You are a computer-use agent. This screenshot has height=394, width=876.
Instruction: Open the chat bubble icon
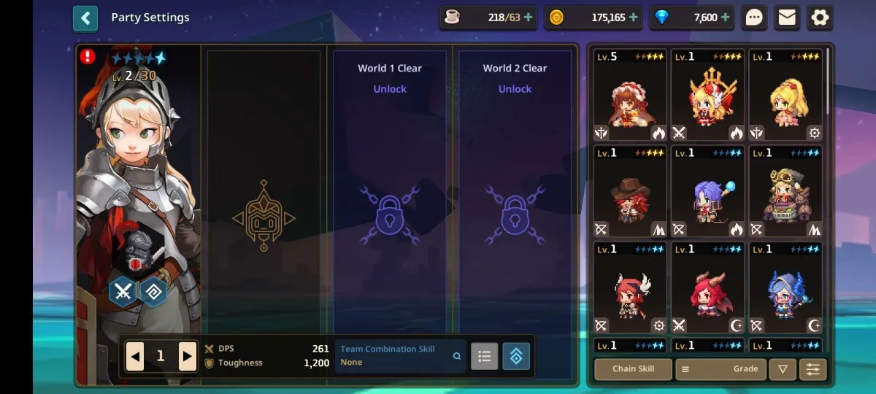[754, 18]
